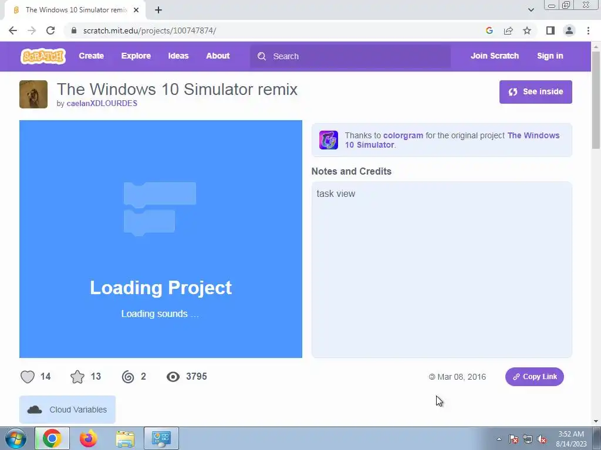The height and width of the screenshot is (450, 601).
Task: Click the 3795 view count
Action: tap(197, 377)
